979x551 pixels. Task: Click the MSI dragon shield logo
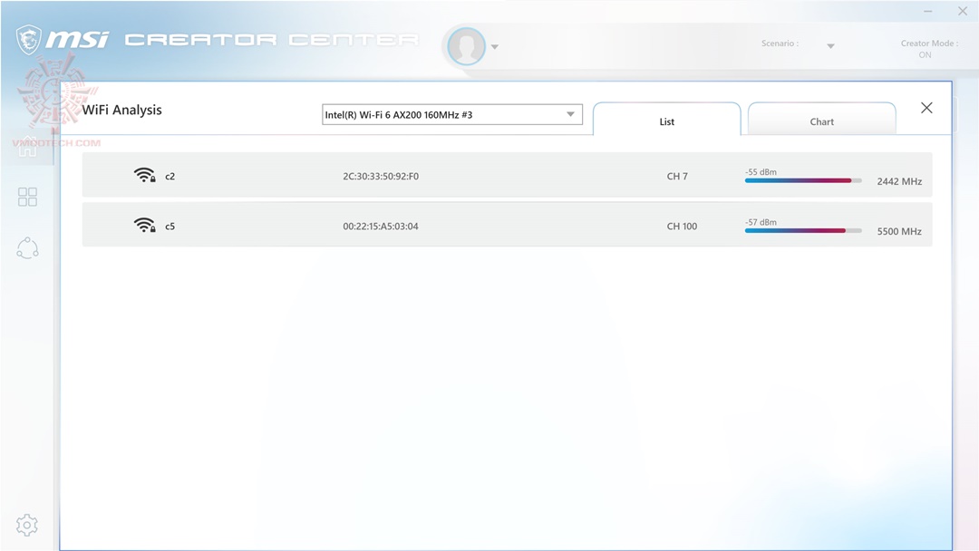(x=29, y=40)
